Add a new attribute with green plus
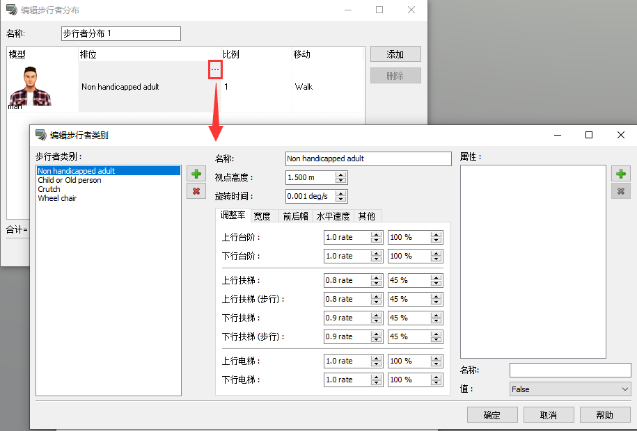The width and height of the screenshot is (637, 431). click(621, 174)
